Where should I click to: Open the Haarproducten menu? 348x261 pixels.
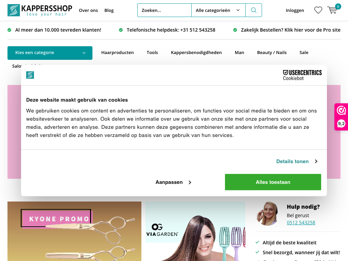[117, 53]
